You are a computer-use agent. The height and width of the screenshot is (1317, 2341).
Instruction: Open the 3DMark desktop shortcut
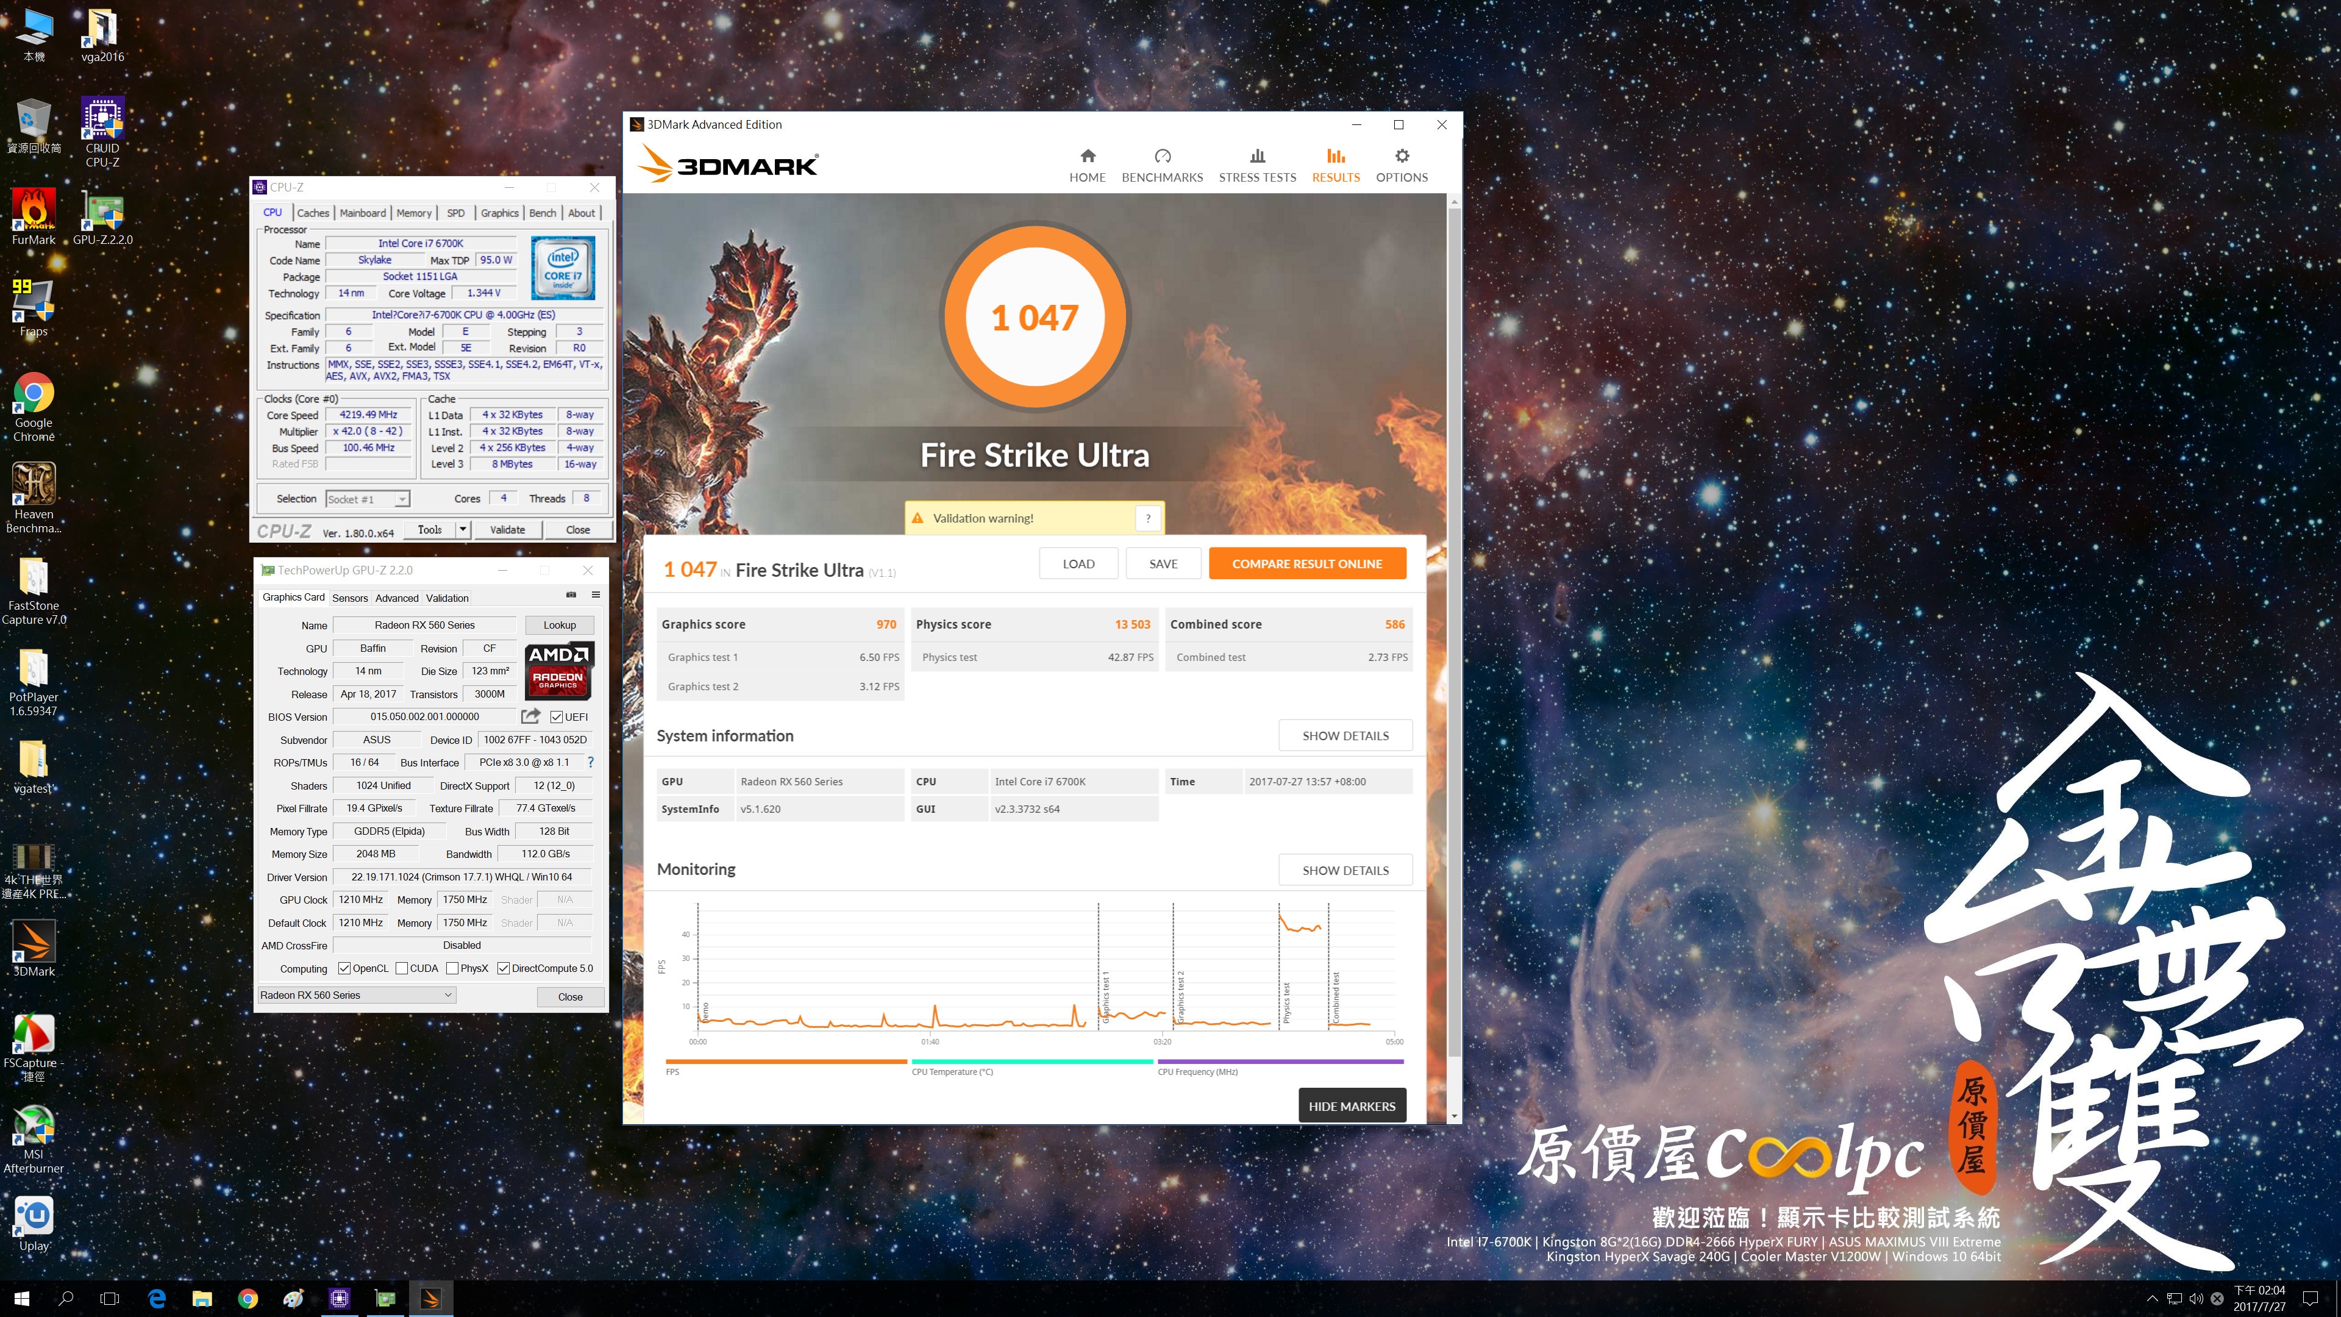pos(34,948)
